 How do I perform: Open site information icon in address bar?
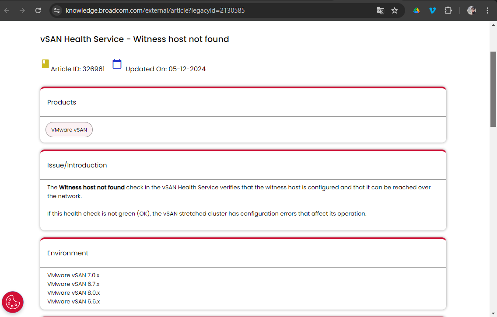pyautogui.click(x=57, y=10)
